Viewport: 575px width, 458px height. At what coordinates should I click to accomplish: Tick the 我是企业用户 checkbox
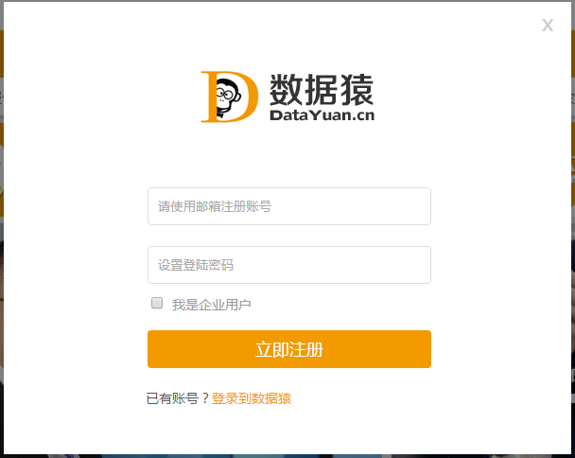[x=157, y=303]
